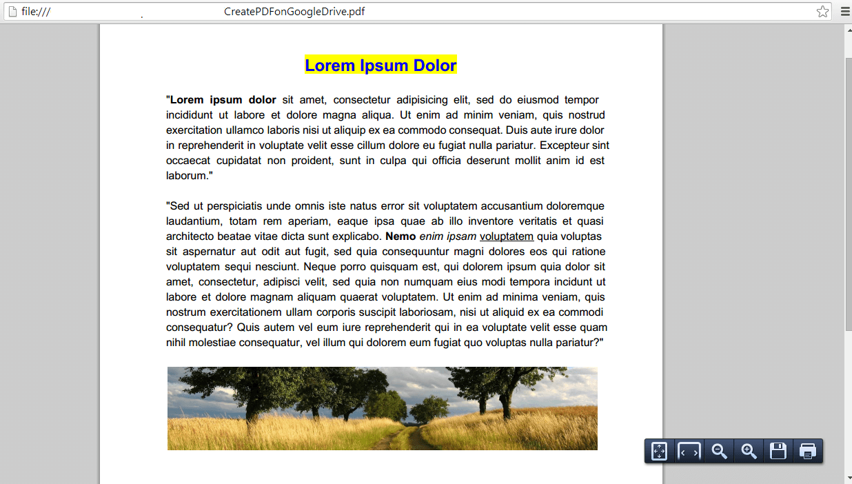Zoom out of the PDF document
The width and height of the screenshot is (852, 484).
tap(719, 452)
